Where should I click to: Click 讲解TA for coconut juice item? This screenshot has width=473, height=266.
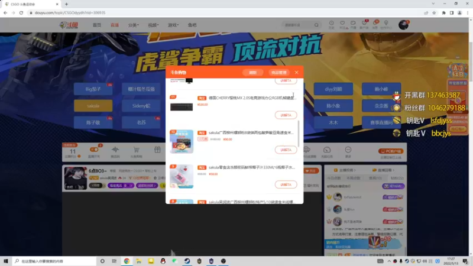286,184
